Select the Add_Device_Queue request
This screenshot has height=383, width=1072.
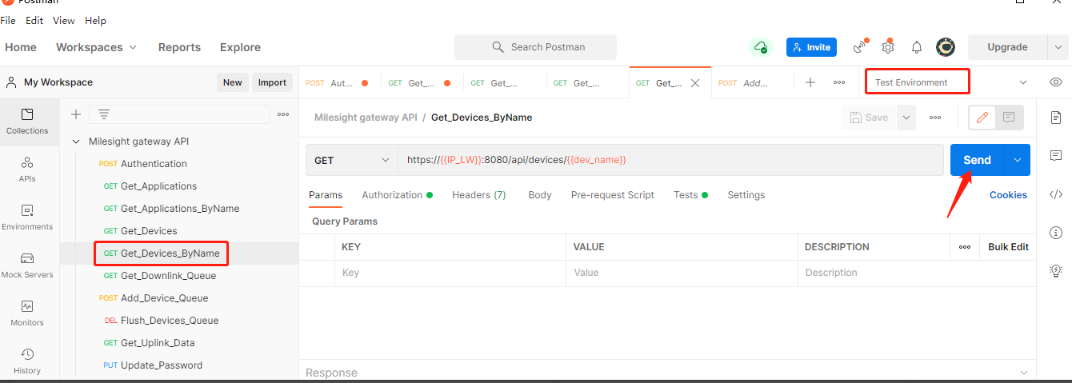click(164, 298)
